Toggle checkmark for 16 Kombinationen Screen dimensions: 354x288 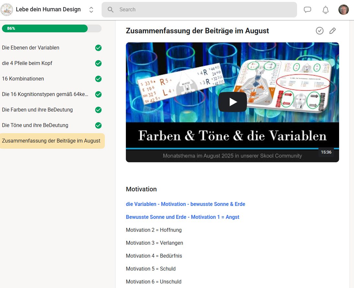[98, 79]
